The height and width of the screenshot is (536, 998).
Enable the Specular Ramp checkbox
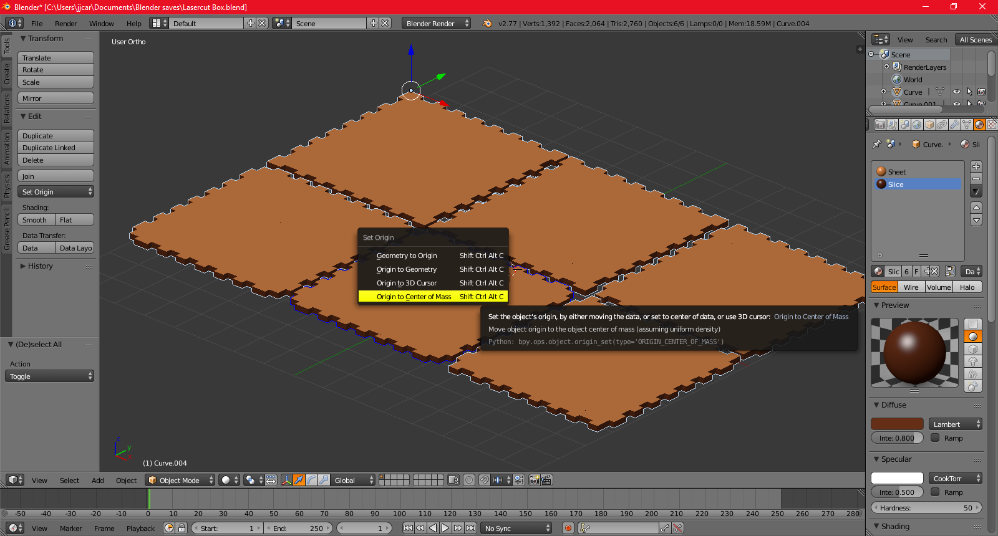pos(935,492)
